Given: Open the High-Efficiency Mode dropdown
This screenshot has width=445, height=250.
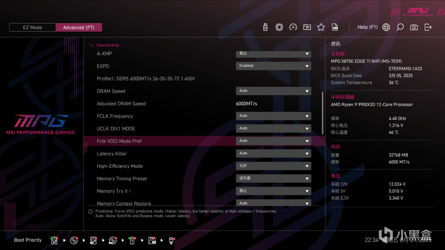Looking at the screenshot, I should [273, 166].
